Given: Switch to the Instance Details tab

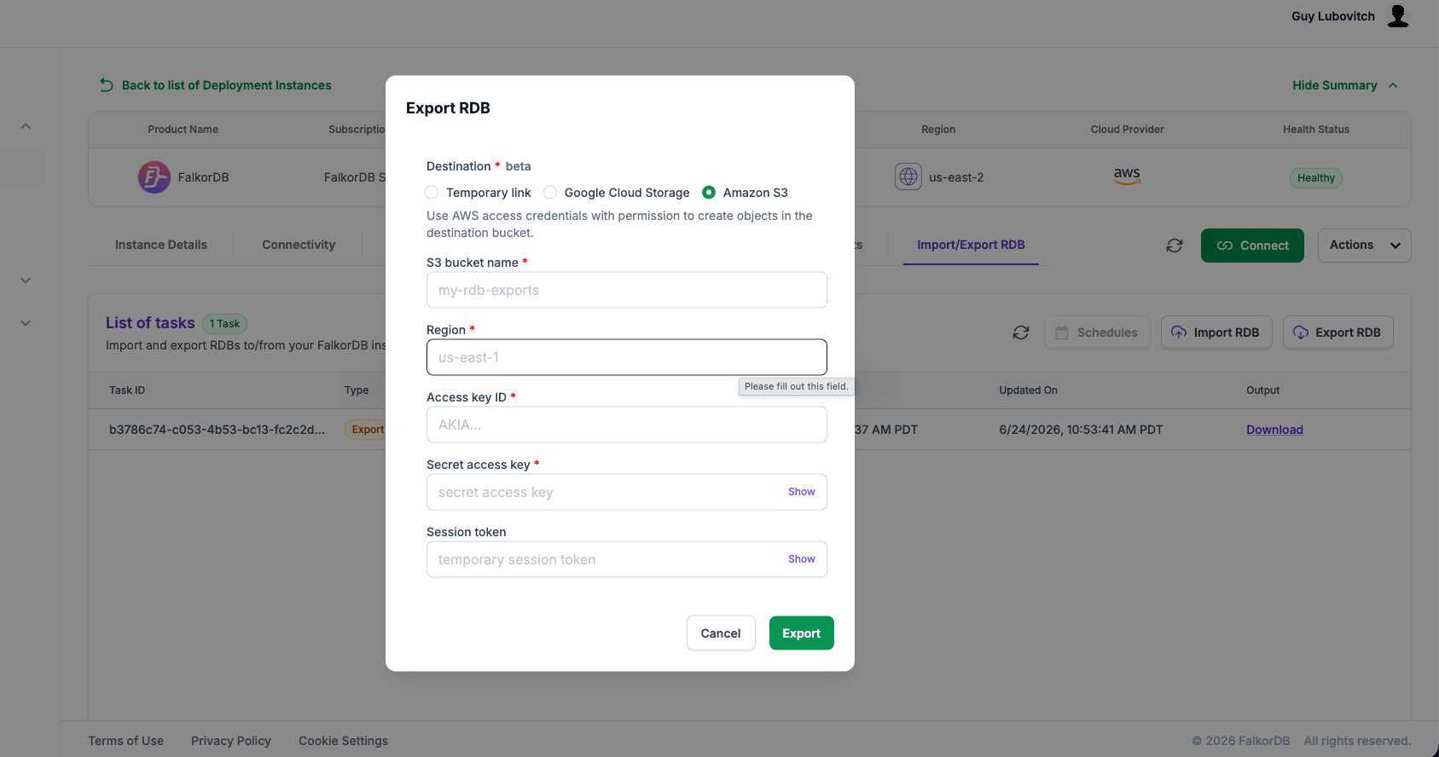Looking at the screenshot, I should [x=161, y=245].
